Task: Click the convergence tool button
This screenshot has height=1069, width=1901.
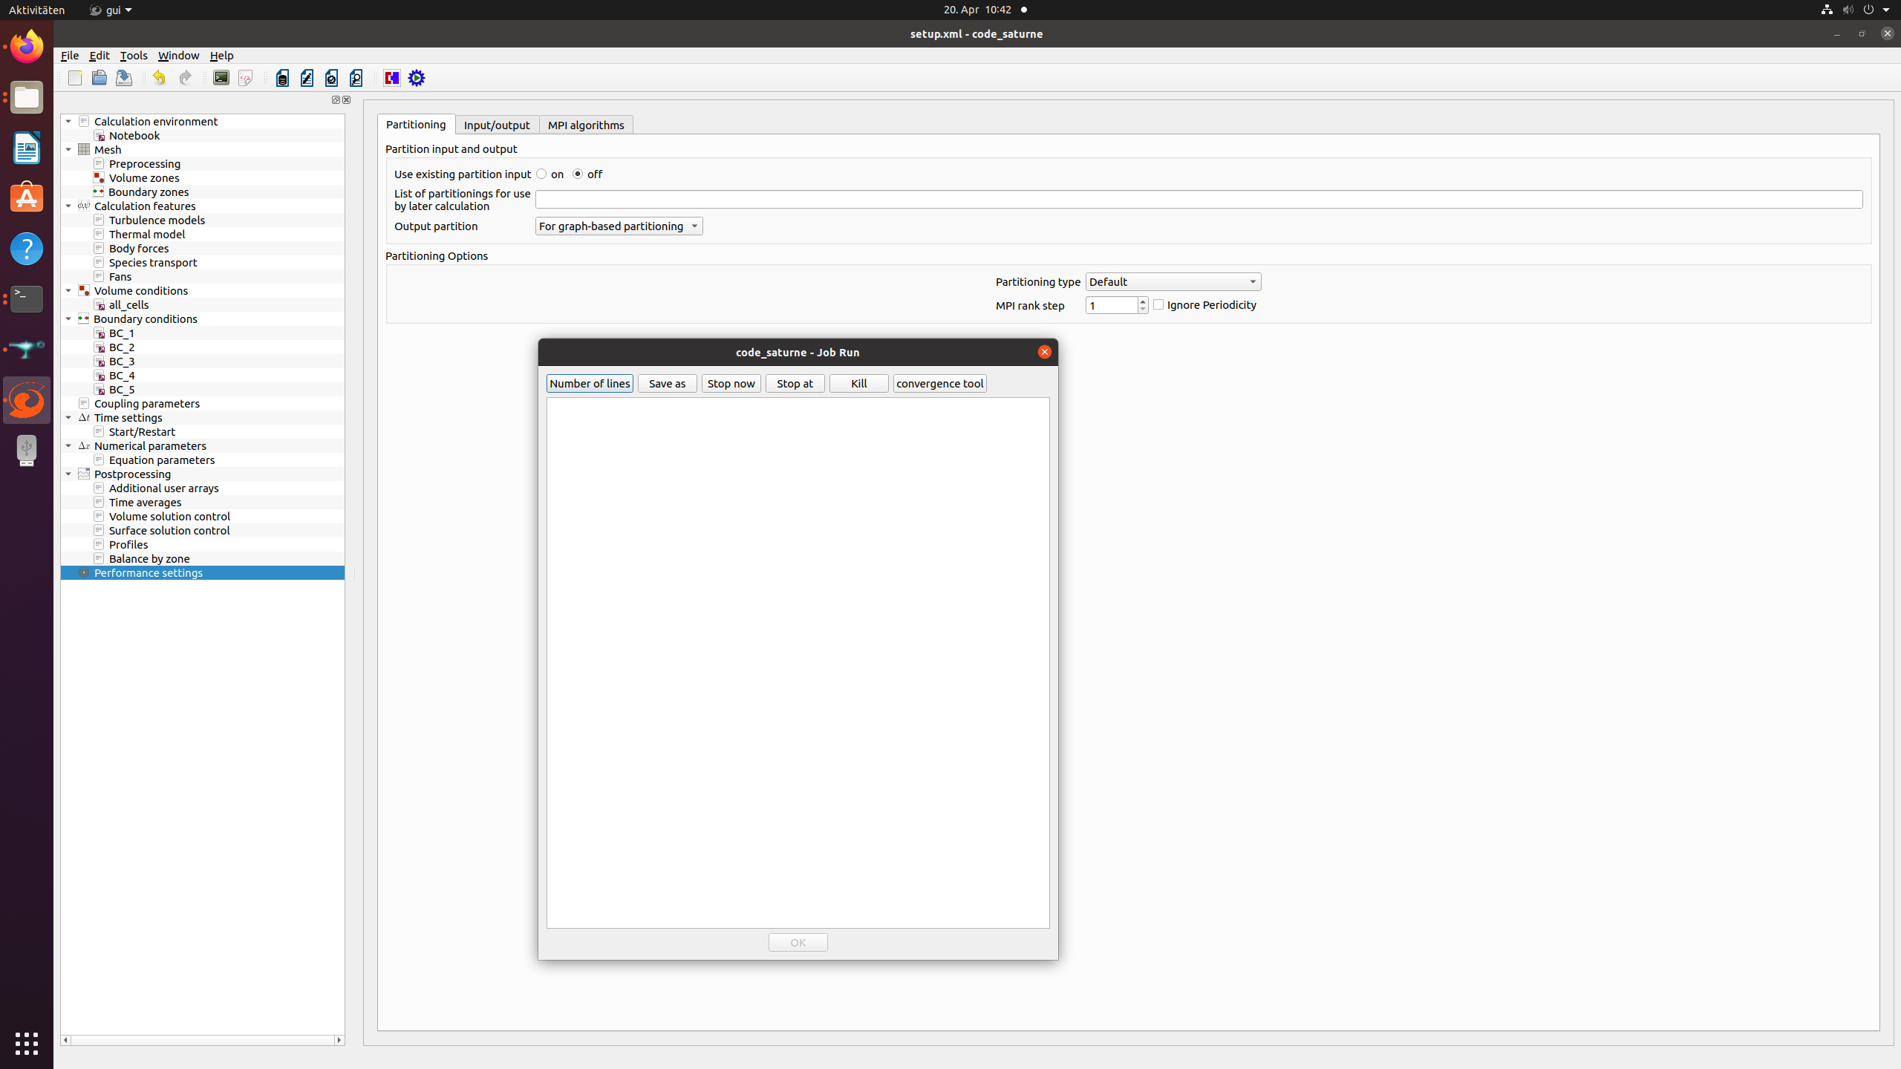Action: [x=939, y=384]
